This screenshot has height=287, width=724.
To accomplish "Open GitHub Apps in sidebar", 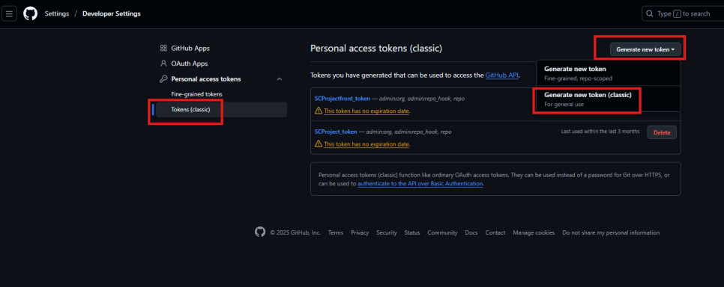I will point(190,48).
